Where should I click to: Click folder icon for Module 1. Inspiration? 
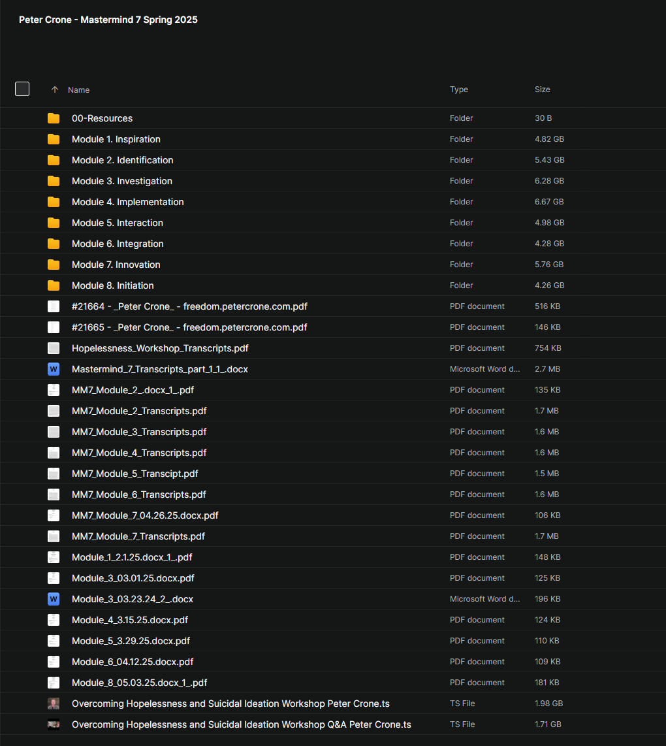point(54,139)
